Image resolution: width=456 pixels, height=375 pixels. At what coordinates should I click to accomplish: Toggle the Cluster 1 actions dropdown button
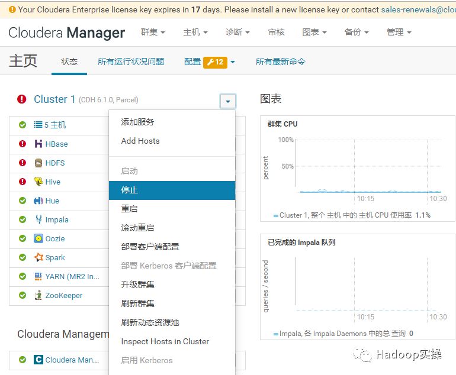228,101
